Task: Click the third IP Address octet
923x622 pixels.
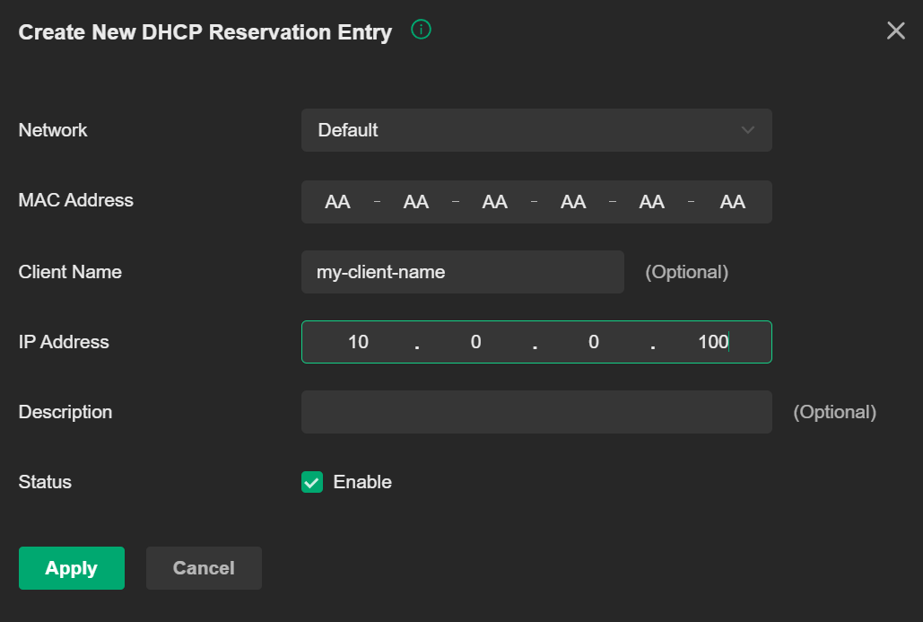Action: point(594,342)
